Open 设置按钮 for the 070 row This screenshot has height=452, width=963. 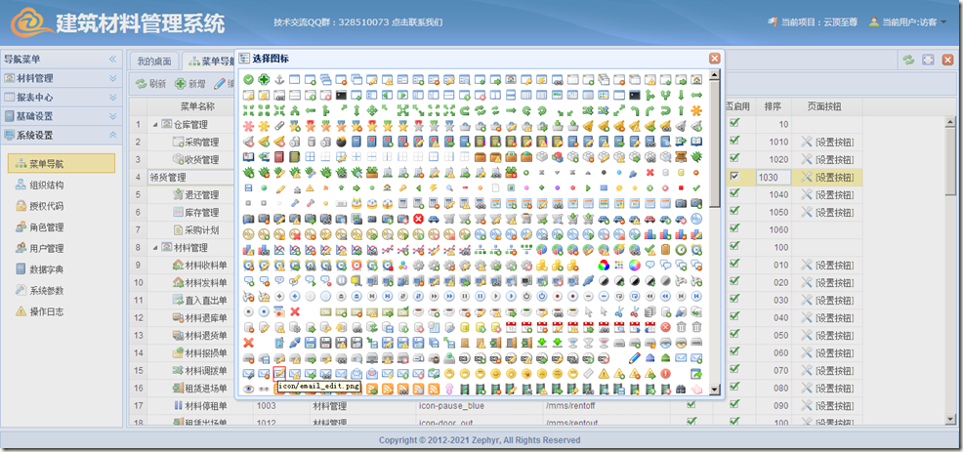click(827, 370)
